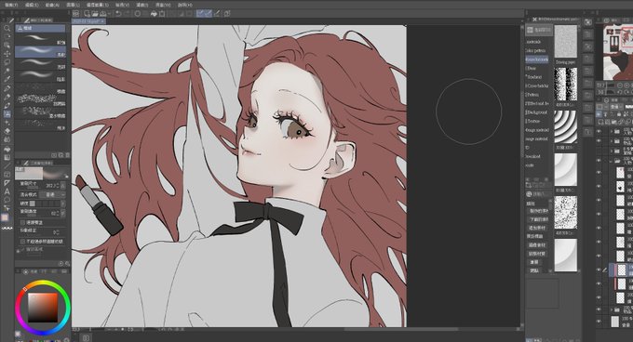This screenshot has height=342, width=633.
Task: Click the Save icon in command bar
Action: pos(102,14)
